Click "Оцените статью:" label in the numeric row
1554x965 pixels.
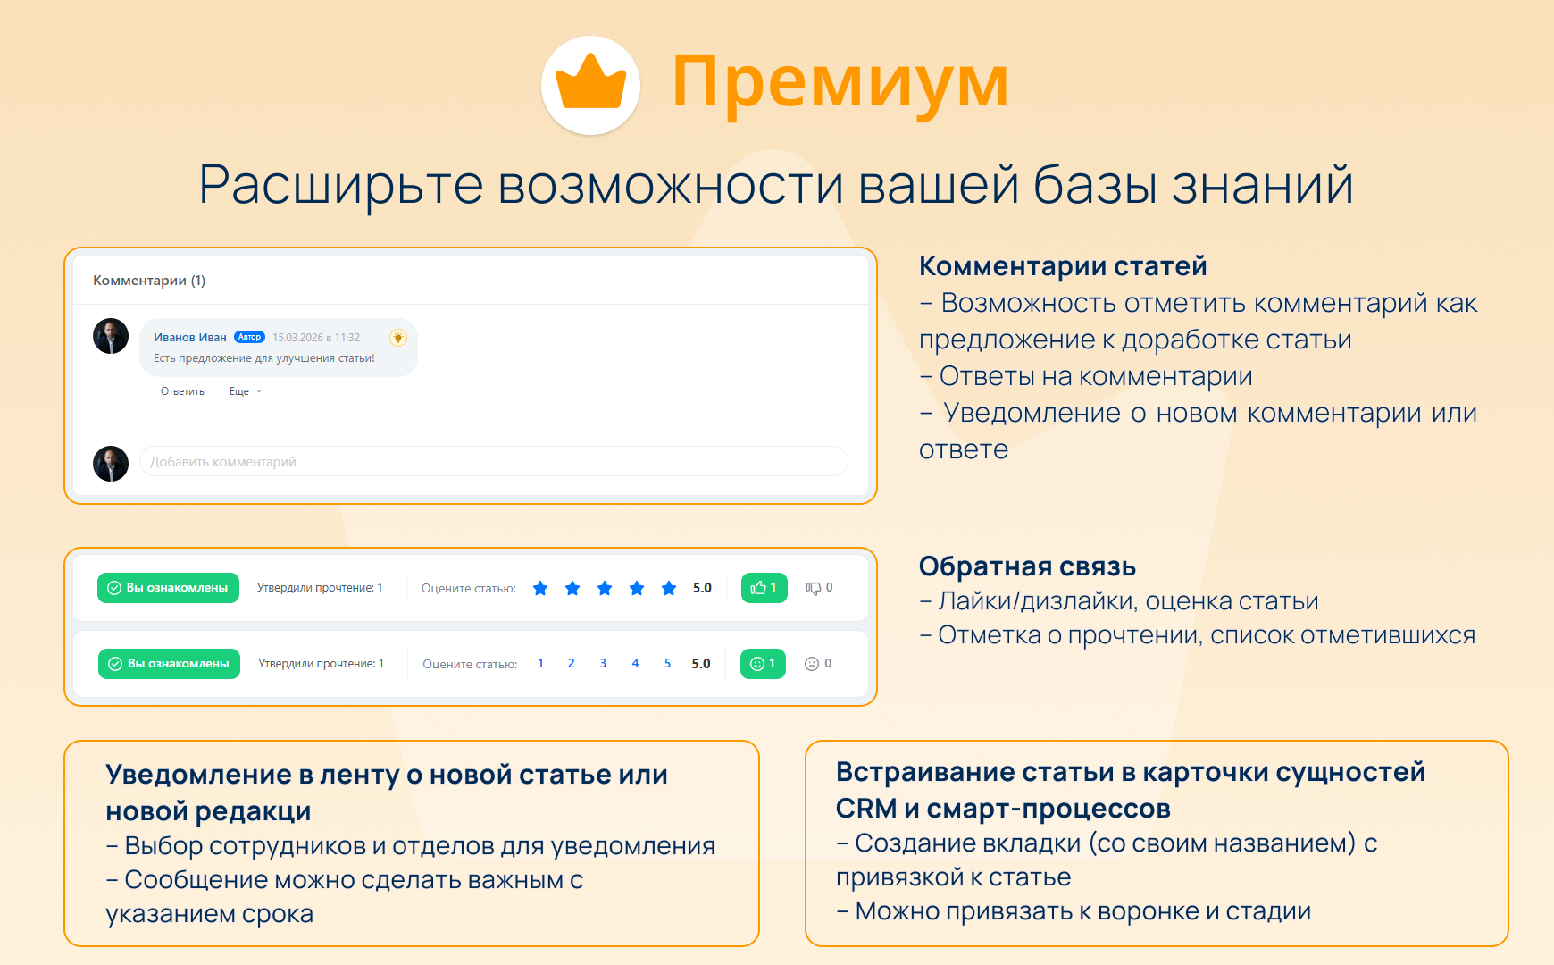coord(470,664)
